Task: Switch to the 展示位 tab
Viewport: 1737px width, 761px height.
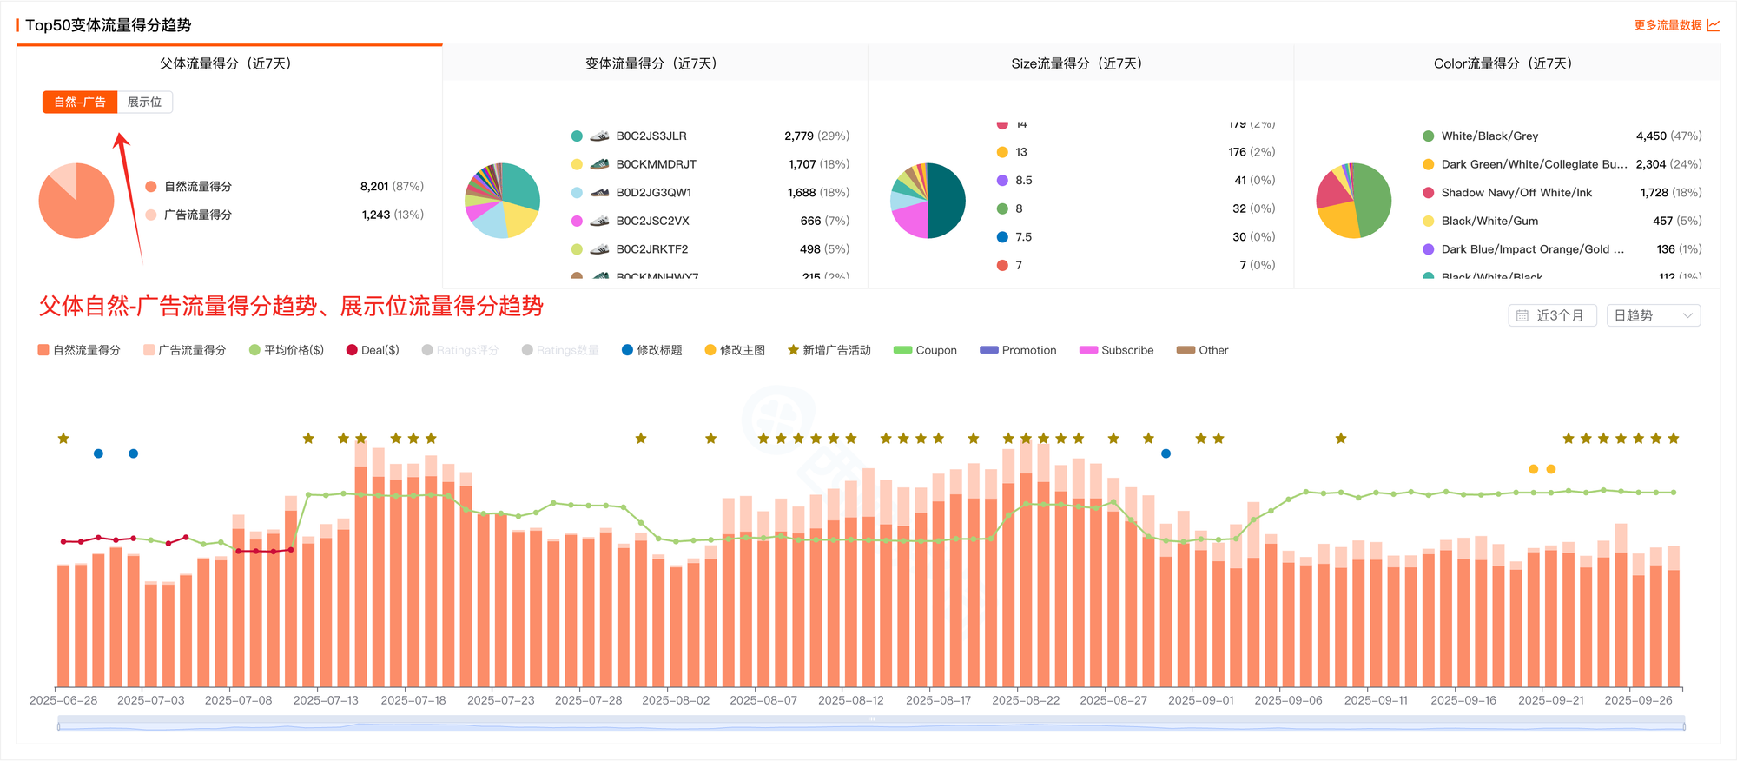Action: coord(144,103)
